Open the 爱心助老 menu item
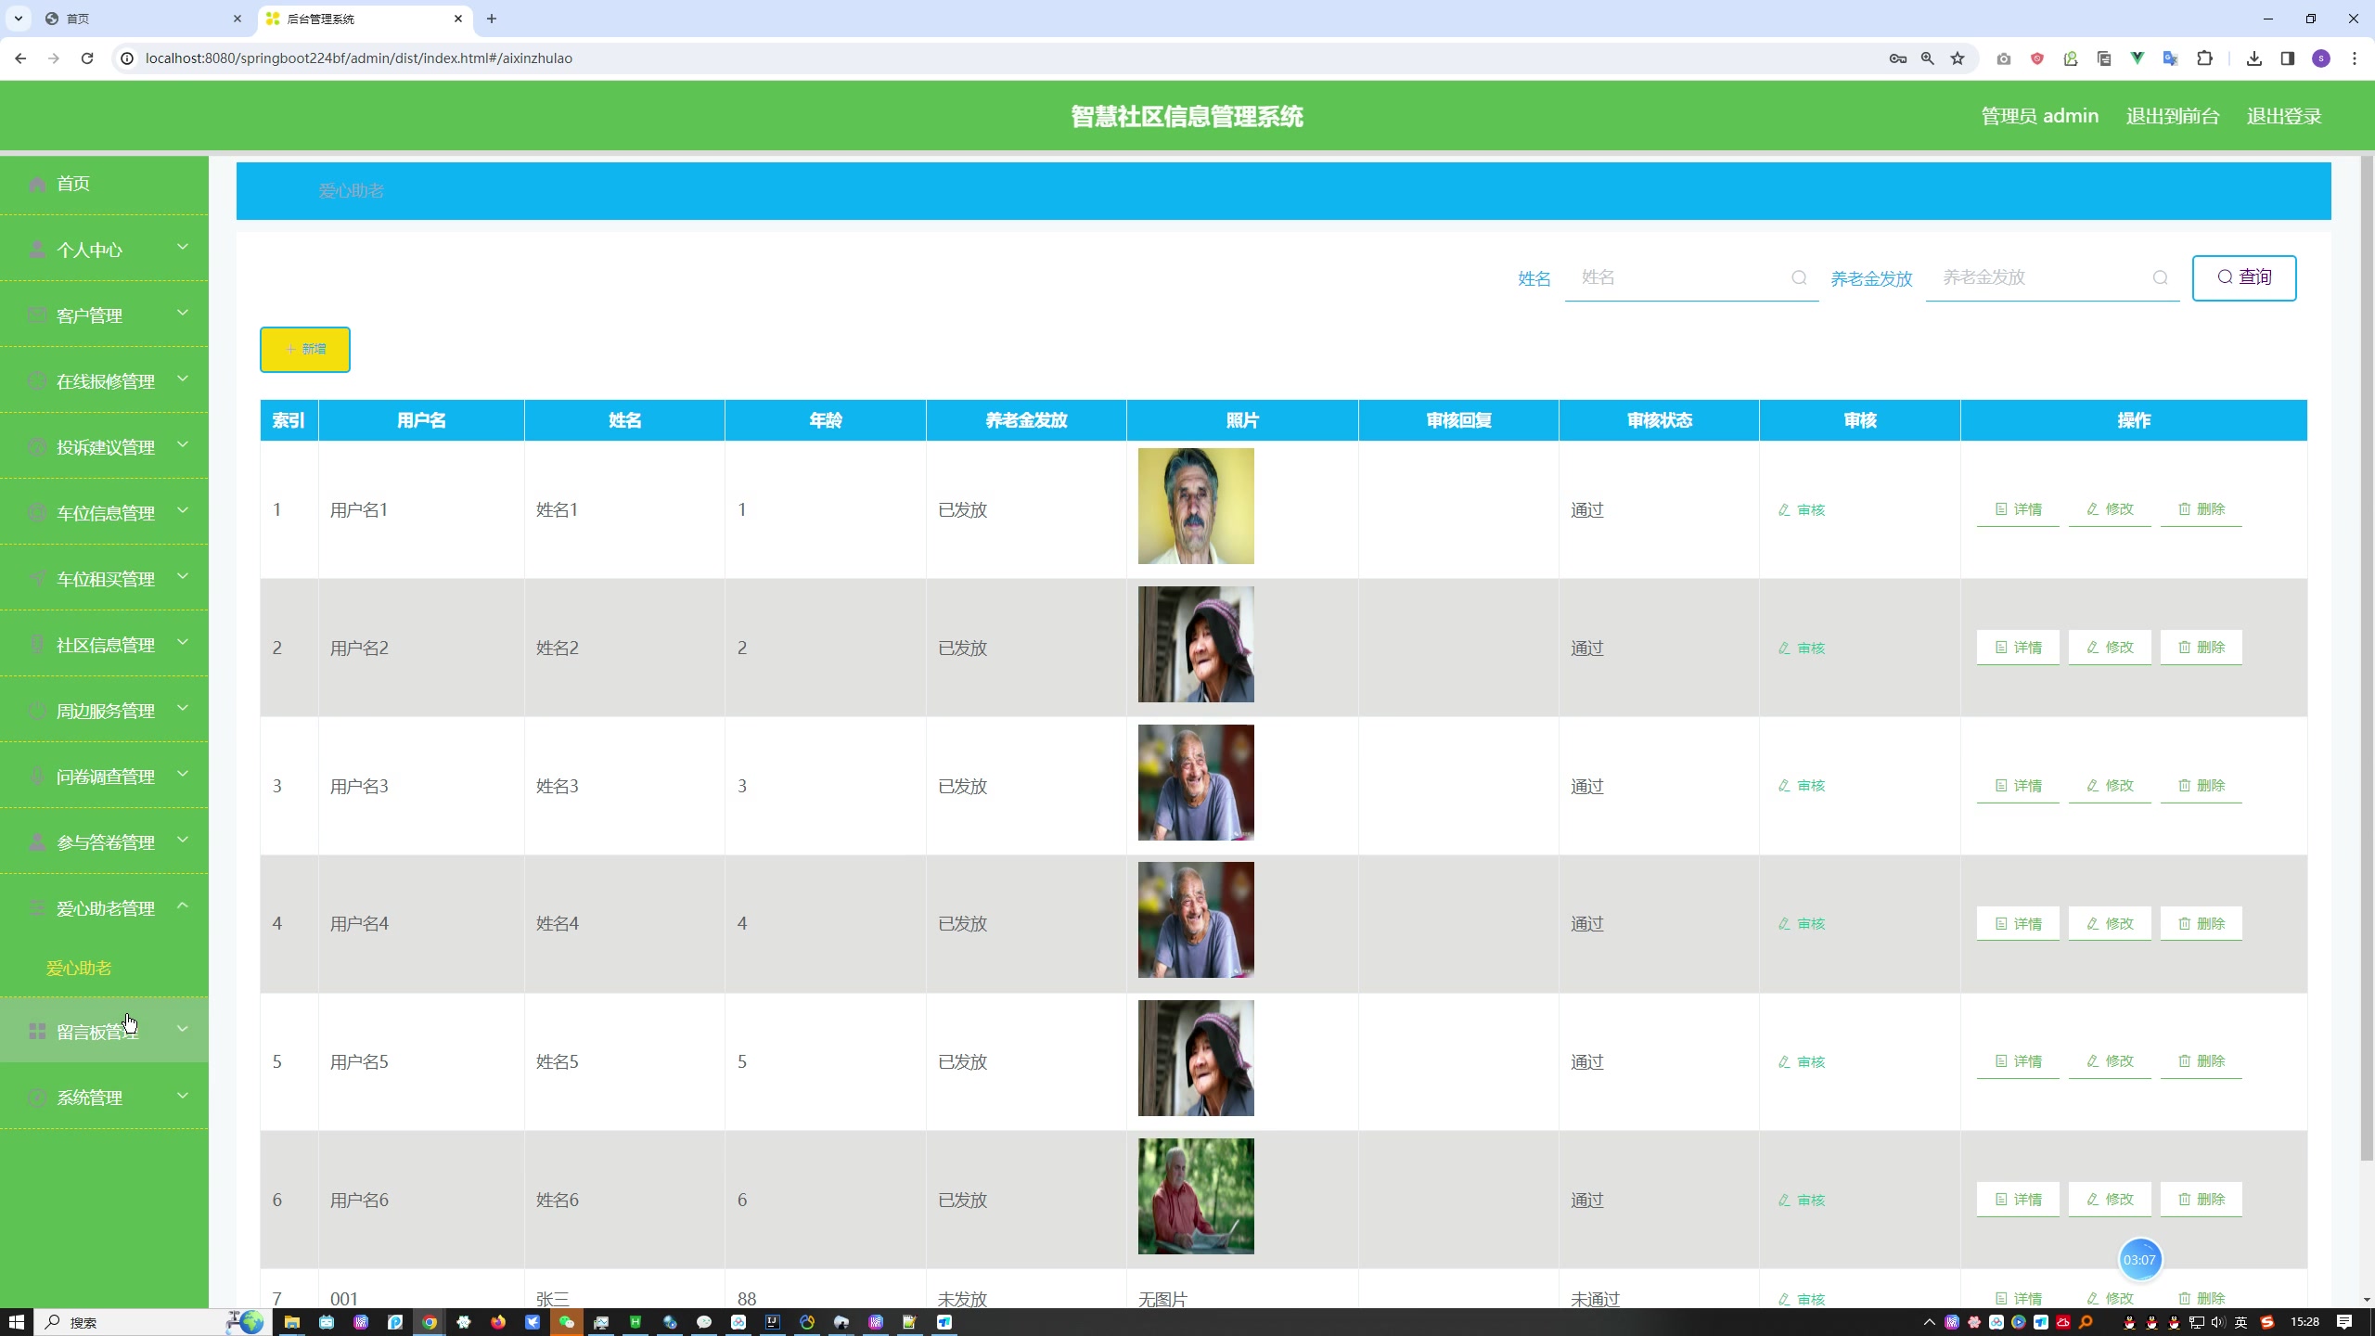Screen dimensions: 2375x1336 [x=78, y=968]
